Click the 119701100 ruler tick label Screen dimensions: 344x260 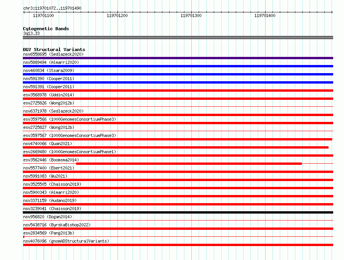(x=43, y=15)
